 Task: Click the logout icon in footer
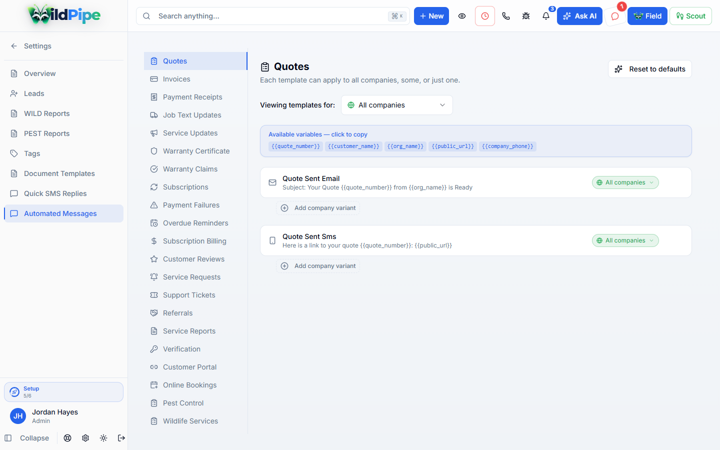121,438
